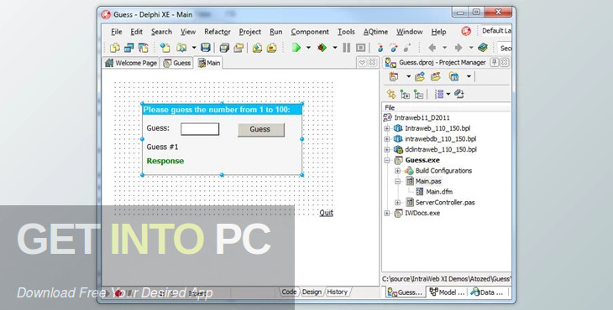Switch to the Model View bottom tab
This screenshot has width=613, height=310.
tap(447, 292)
